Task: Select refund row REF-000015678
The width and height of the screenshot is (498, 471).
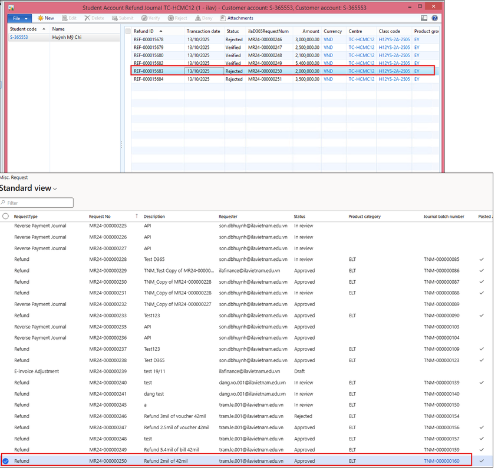Action: (x=285, y=39)
